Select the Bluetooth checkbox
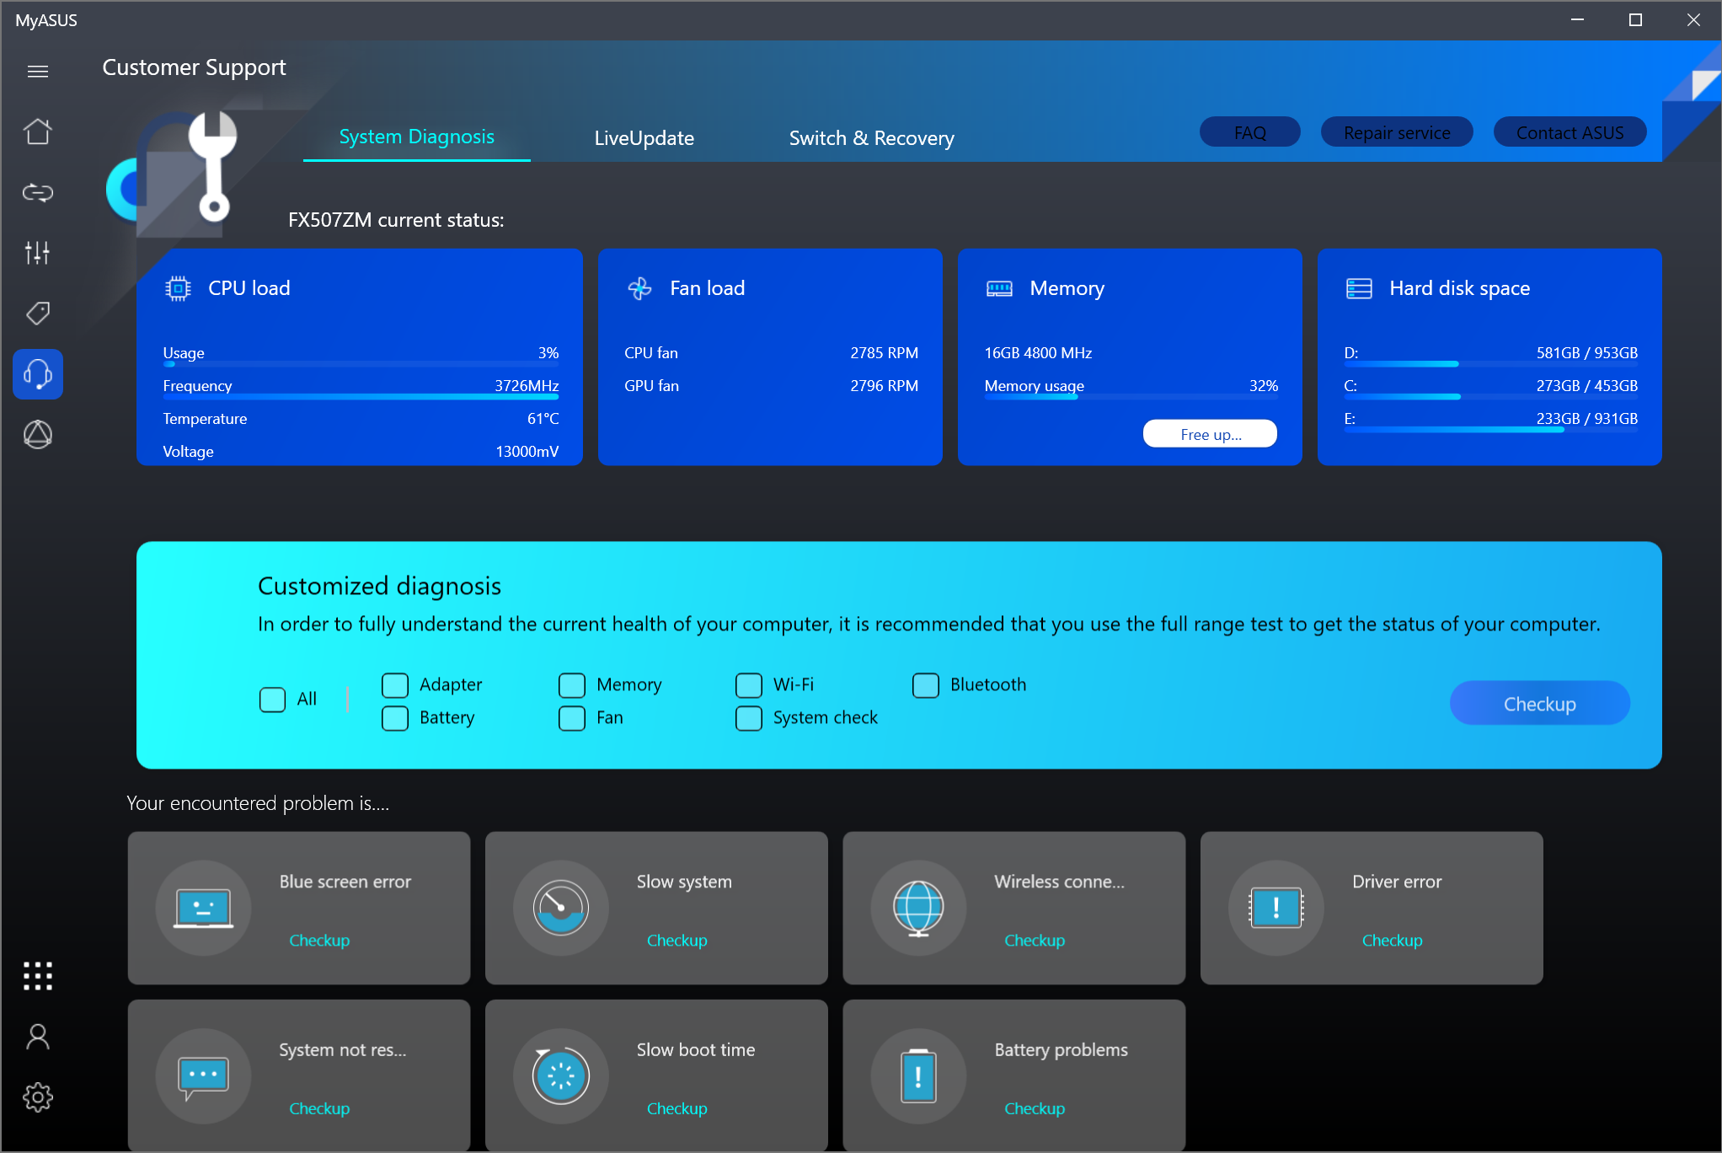1722x1153 pixels. click(925, 685)
